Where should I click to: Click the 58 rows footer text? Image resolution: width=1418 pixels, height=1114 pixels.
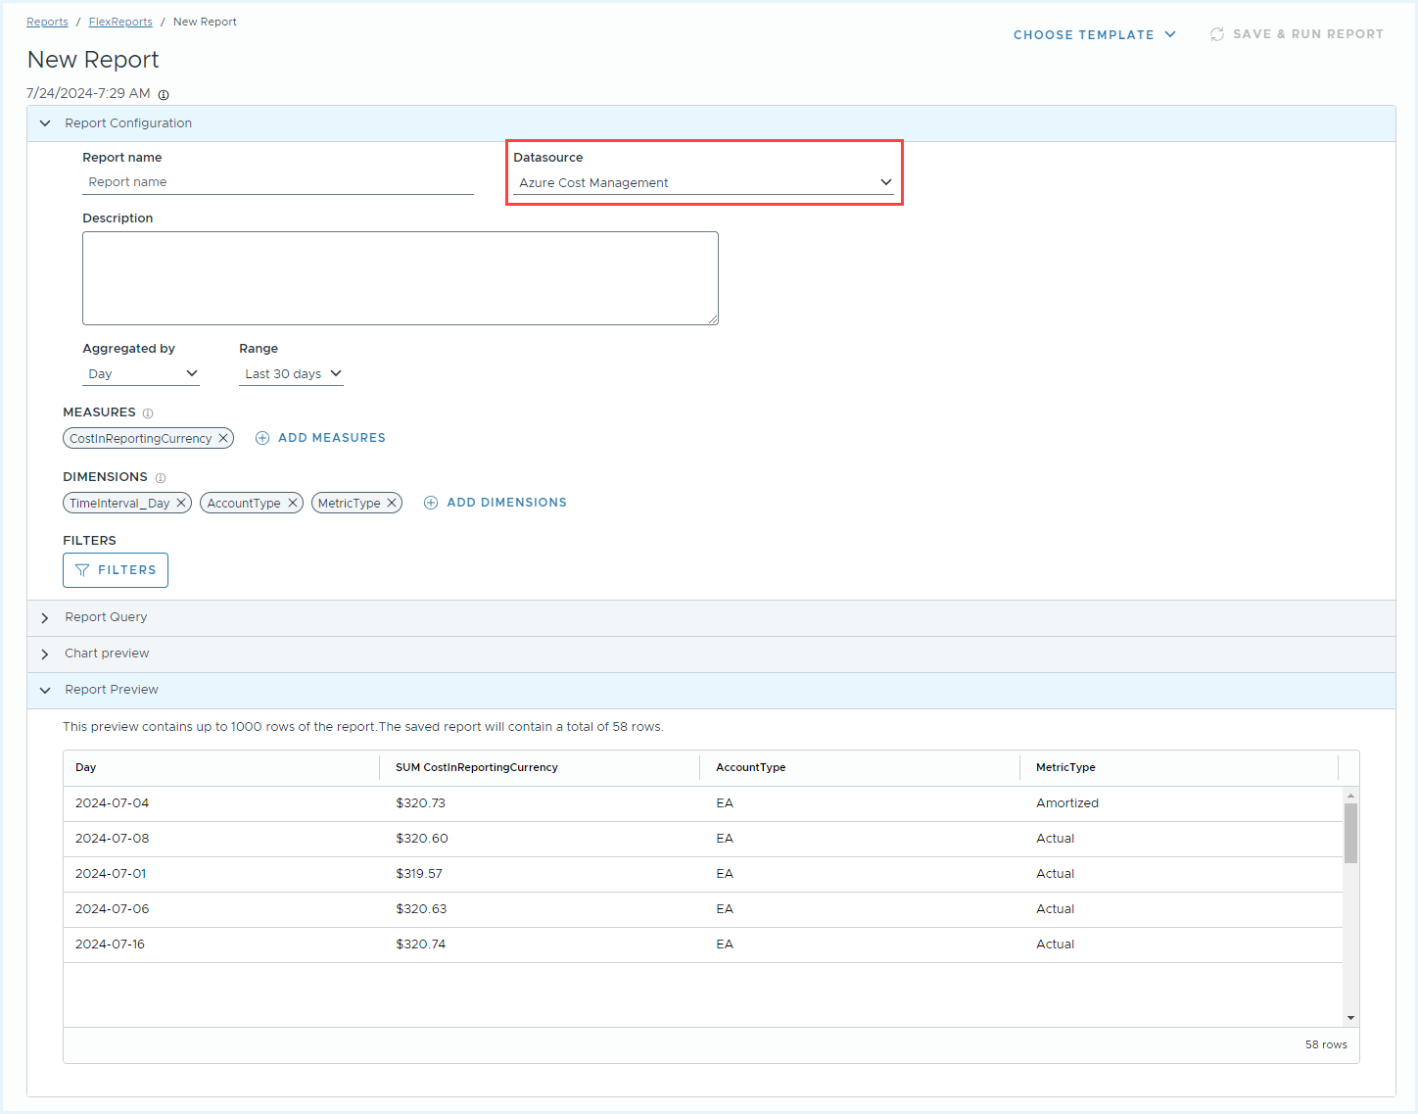click(1326, 1045)
